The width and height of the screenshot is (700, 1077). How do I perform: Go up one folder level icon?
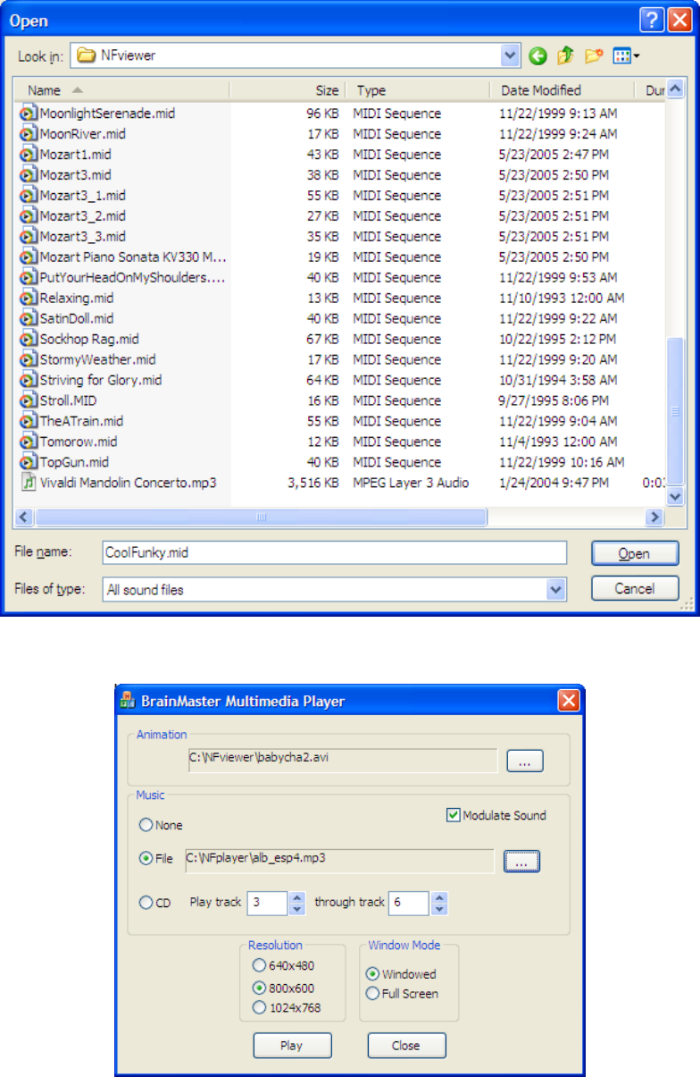565,56
